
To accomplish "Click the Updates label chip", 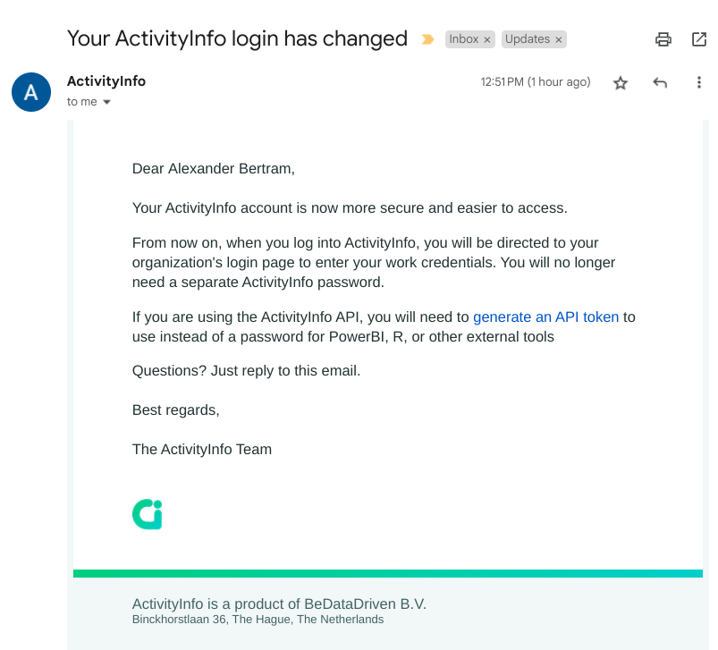I will (528, 39).
